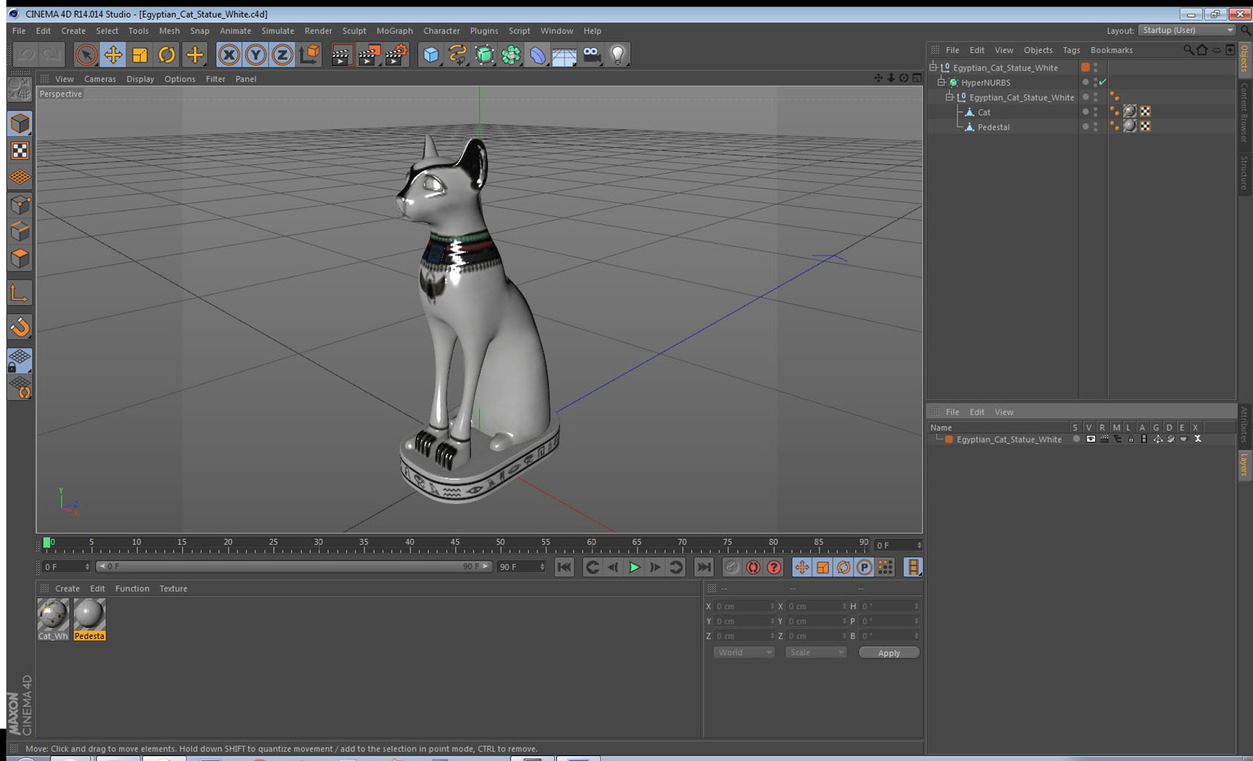Image resolution: width=1253 pixels, height=761 pixels.
Task: Toggle Pedestal visibility dots
Action: pyautogui.click(x=1095, y=127)
